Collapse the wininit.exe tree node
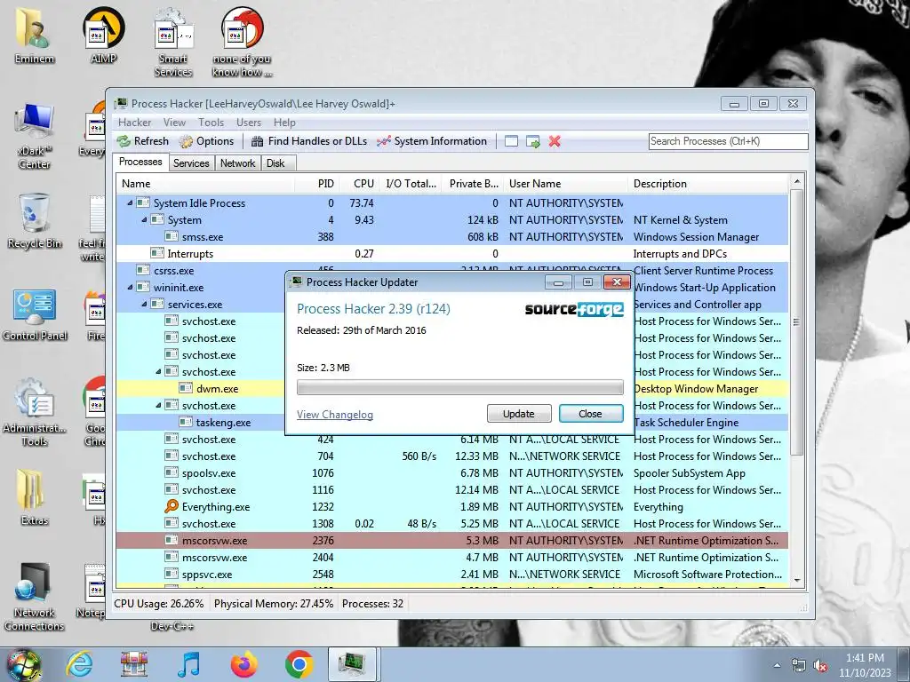The width and height of the screenshot is (910, 682). tap(130, 287)
